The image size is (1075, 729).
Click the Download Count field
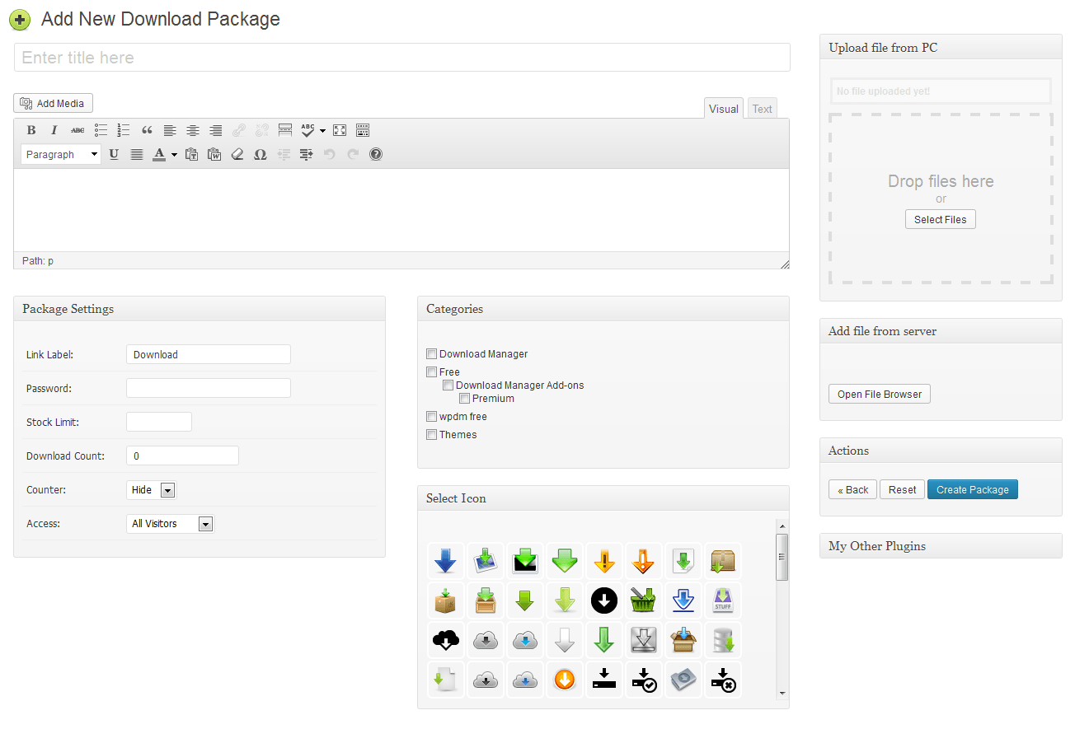(x=182, y=456)
